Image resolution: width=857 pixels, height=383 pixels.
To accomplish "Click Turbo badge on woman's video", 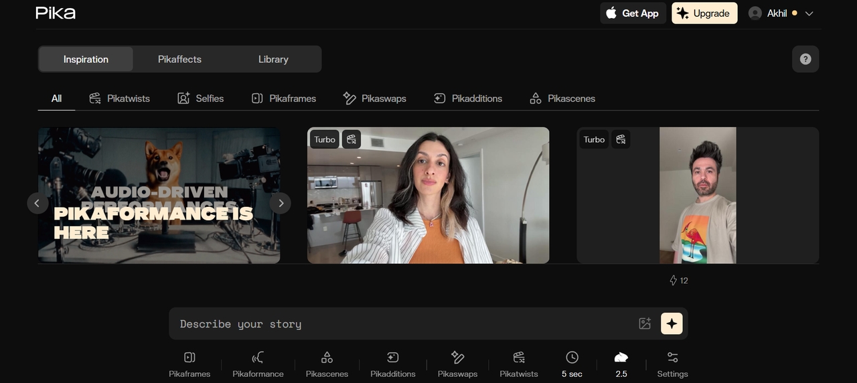I will tap(325, 139).
